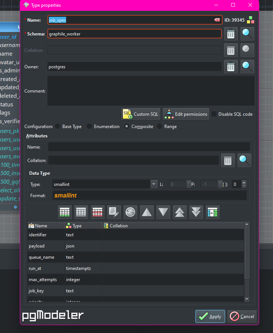Select users_pk constraint in background table

click(x=10, y=131)
